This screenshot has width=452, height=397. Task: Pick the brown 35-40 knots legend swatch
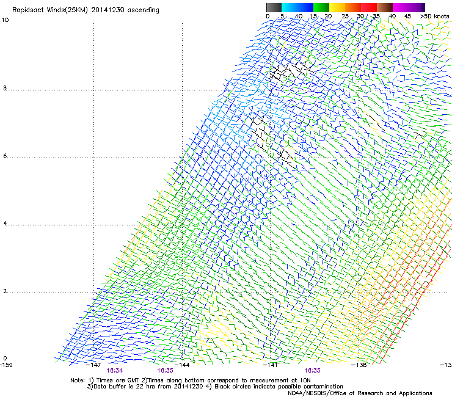tap(385, 7)
